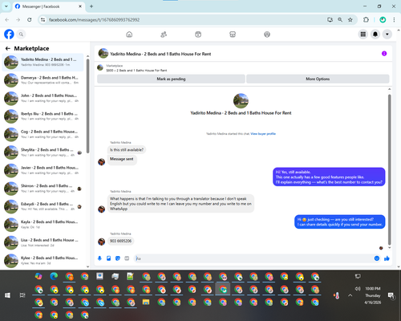The height and width of the screenshot is (321, 401).
Task: Open the Shirron conversation
Action: pyautogui.click(x=43, y=189)
